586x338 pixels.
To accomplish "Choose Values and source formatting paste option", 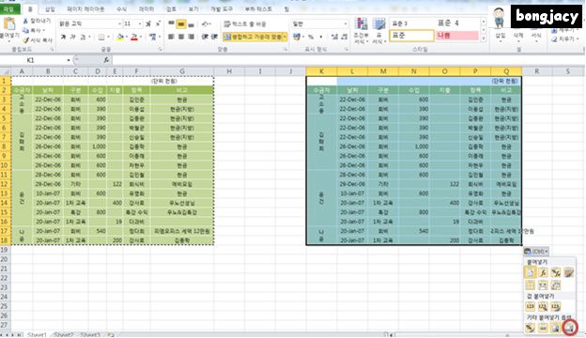I will pyautogui.click(x=556, y=307).
